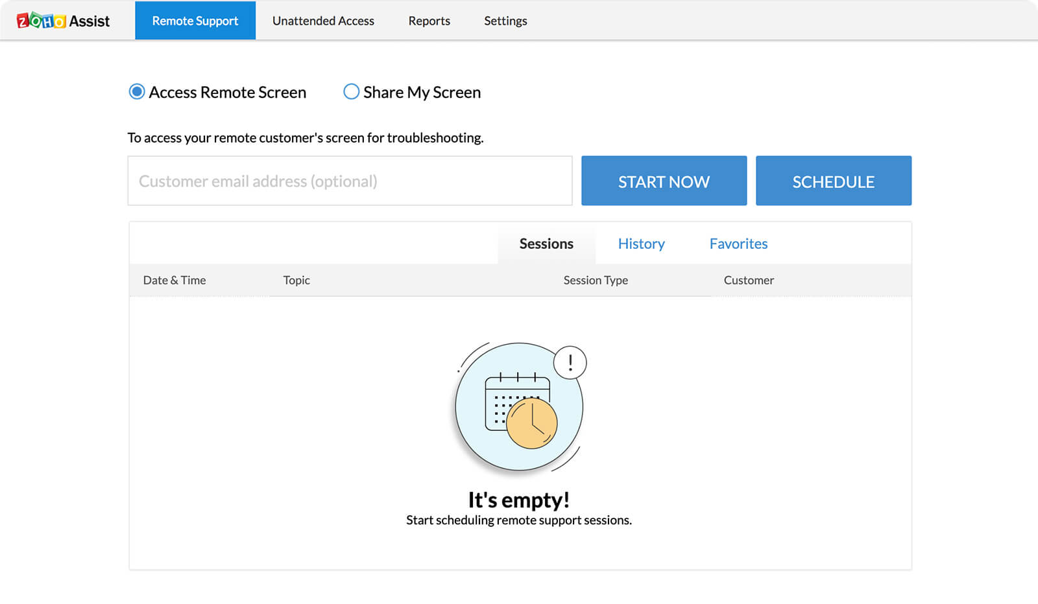The height and width of the screenshot is (604, 1038).
Task: Switch to the History tab
Action: (641, 244)
